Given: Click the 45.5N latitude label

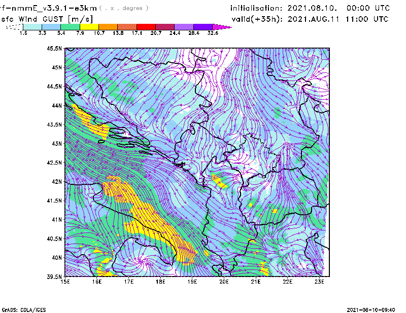Looking at the screenshot, I should tap(54, 48).
